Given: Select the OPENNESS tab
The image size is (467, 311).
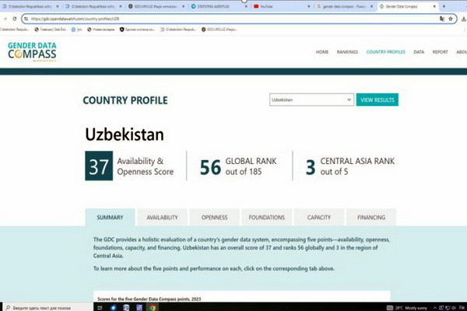Looking at the screenshot, I should coord(215,217).
